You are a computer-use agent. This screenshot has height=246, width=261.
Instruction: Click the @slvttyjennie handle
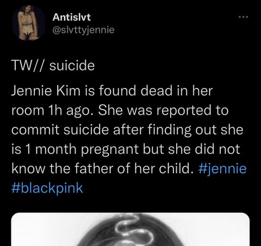click(83, 30)
